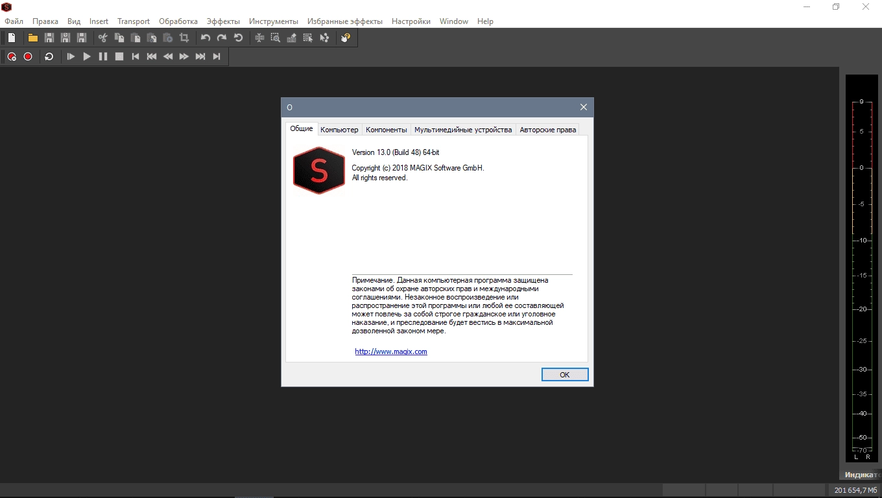Open the Help menu
This screenshot has height=498, width=882.
(x=485, y=21)
